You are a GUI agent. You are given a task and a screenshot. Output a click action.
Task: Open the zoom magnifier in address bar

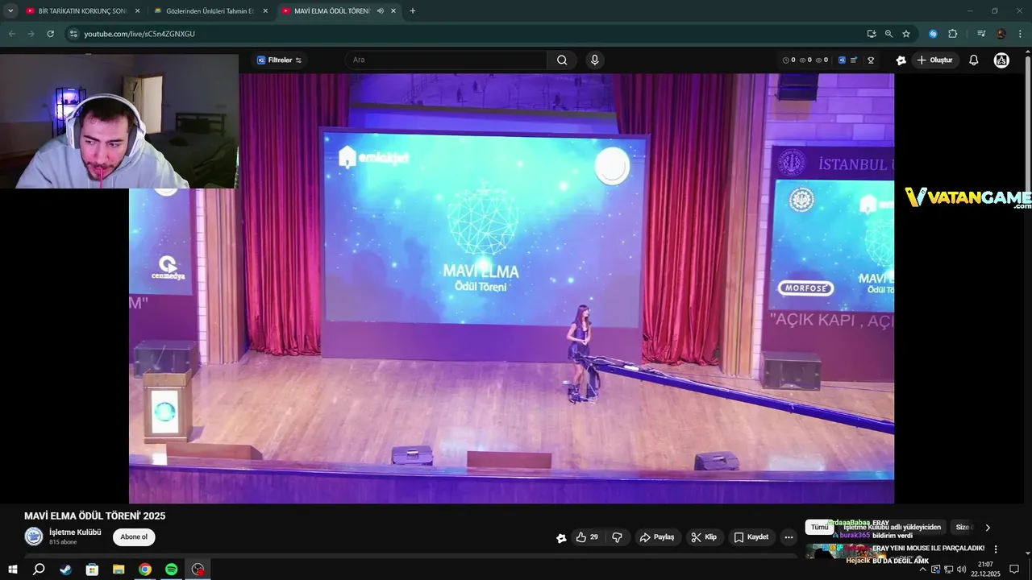888,34
